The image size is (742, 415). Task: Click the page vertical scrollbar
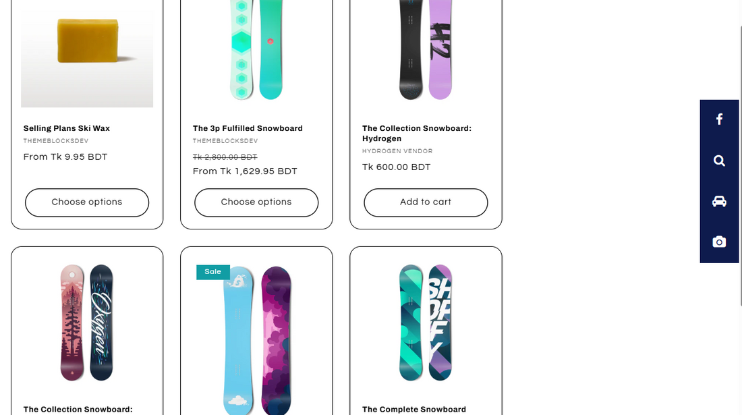740,169
